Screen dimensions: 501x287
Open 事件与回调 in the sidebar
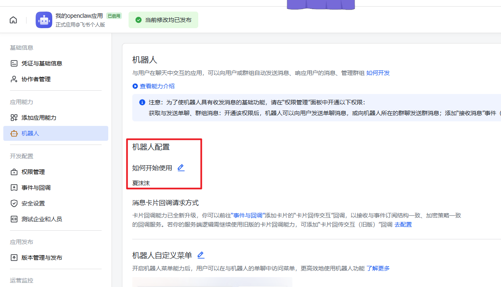(x=36, y=188)
